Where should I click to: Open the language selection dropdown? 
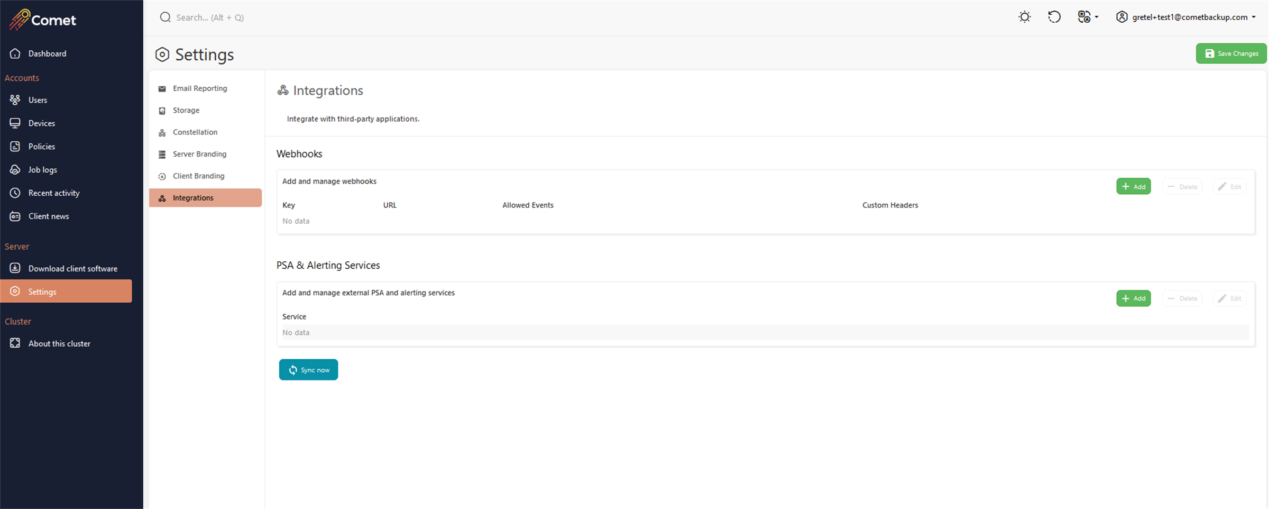[1088, 17]
